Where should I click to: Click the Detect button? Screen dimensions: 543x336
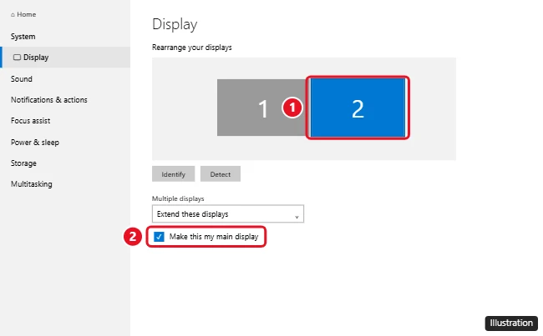221,174
